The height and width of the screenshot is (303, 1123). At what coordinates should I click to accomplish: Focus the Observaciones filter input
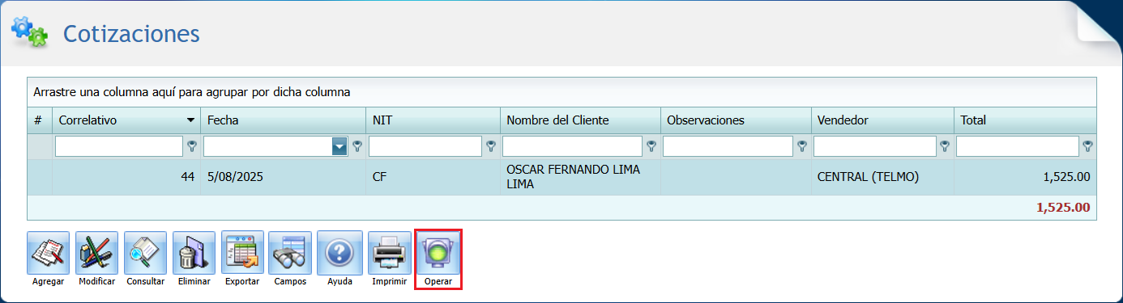click(728, 146)
